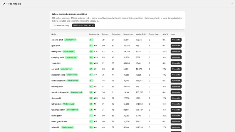Viewport: 235px width, 132px height.
Task: Click the opportunity score 83 badge
Action: 91,81
